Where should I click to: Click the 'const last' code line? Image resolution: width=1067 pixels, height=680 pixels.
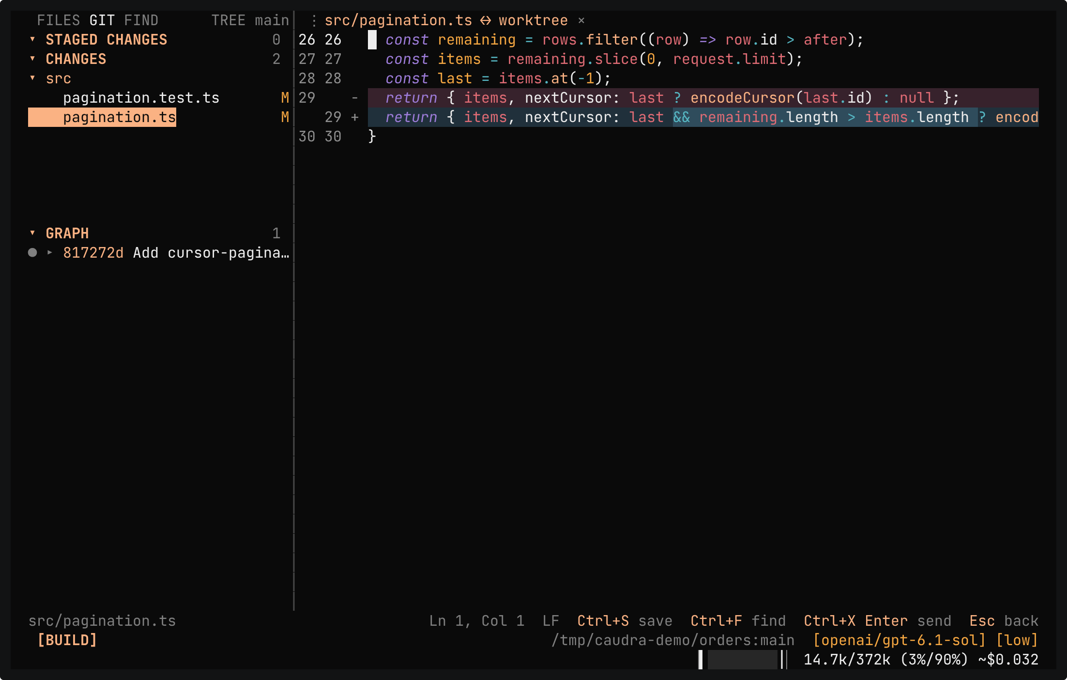pos(498,78)
